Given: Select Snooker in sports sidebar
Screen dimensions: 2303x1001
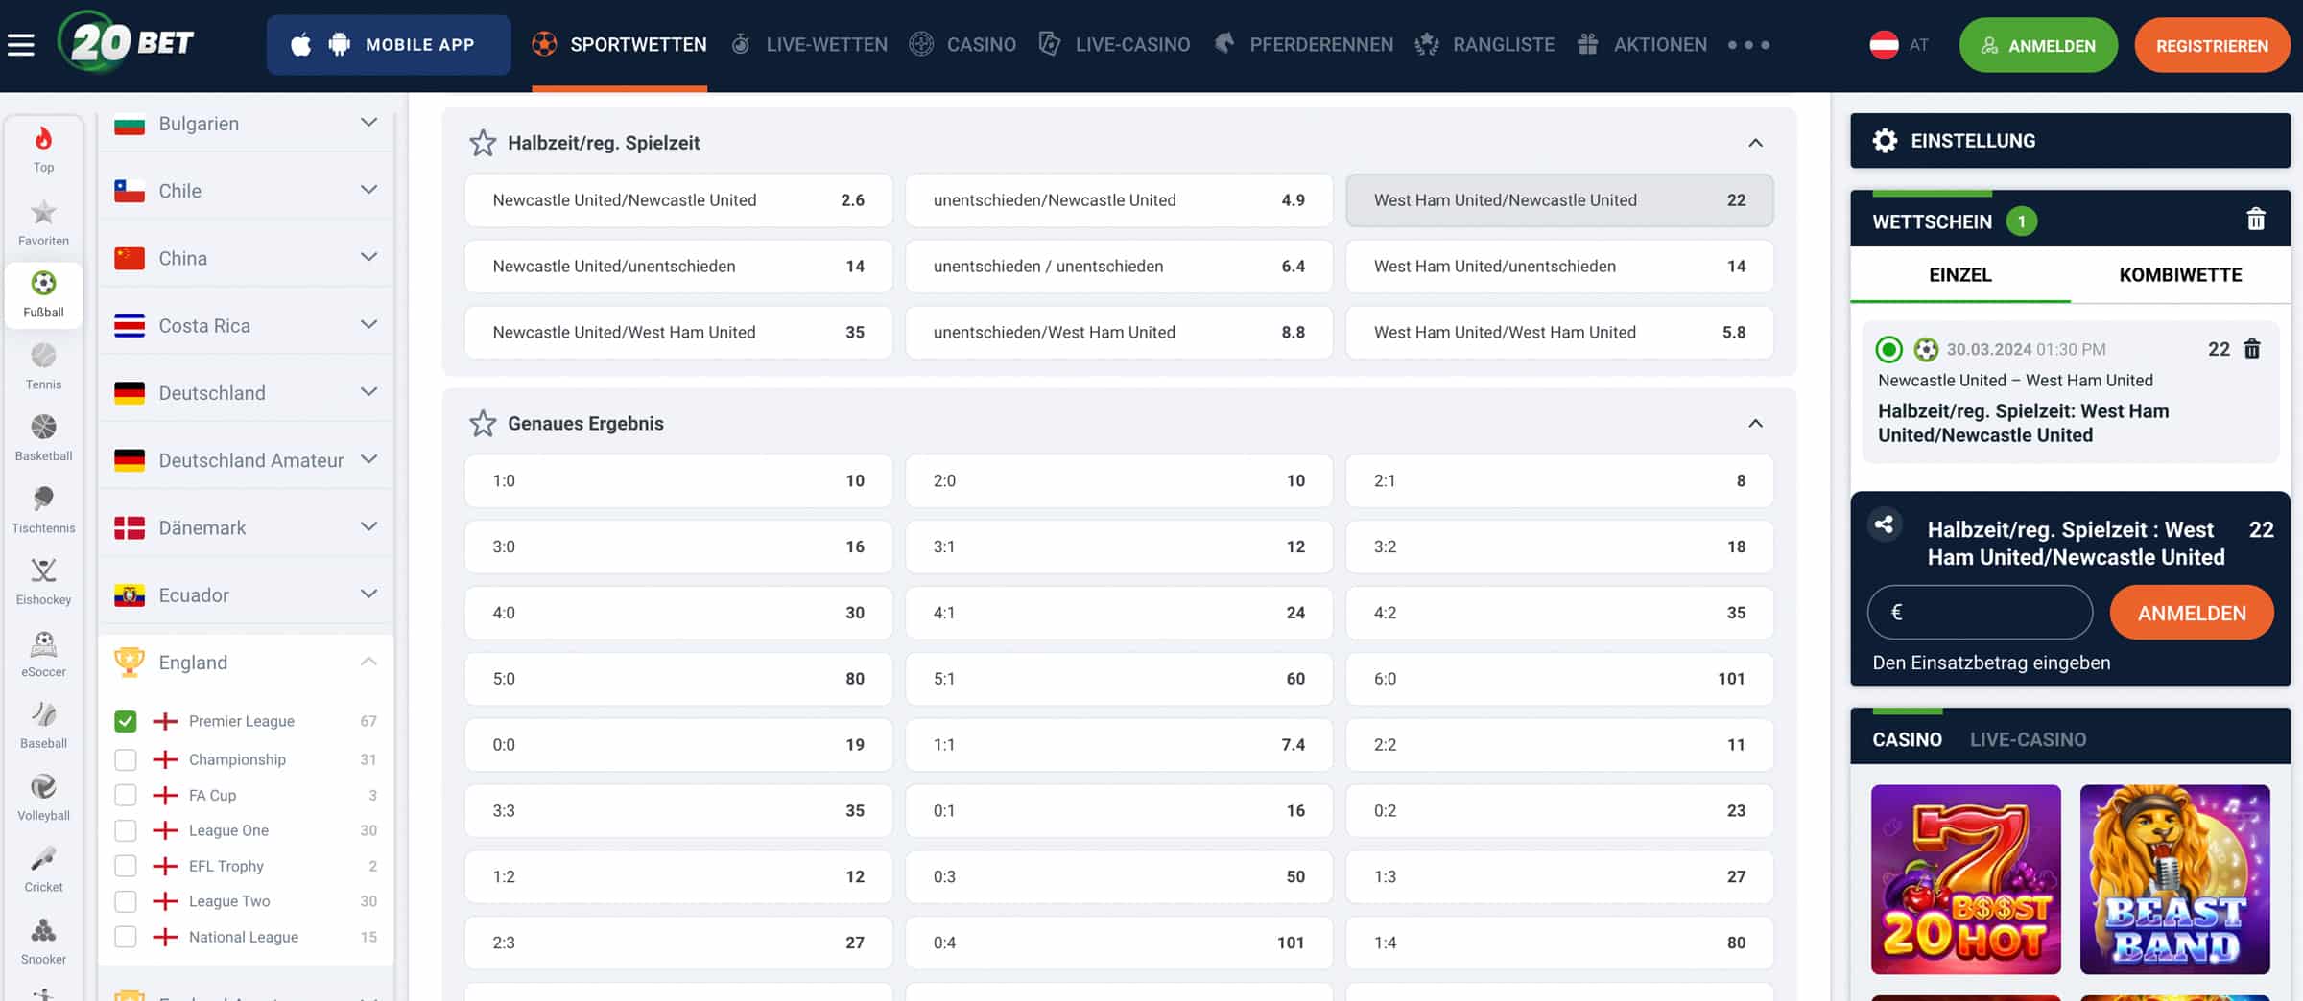Looking at the screenshot, I should pyautogui.click(x=43, y=942).
